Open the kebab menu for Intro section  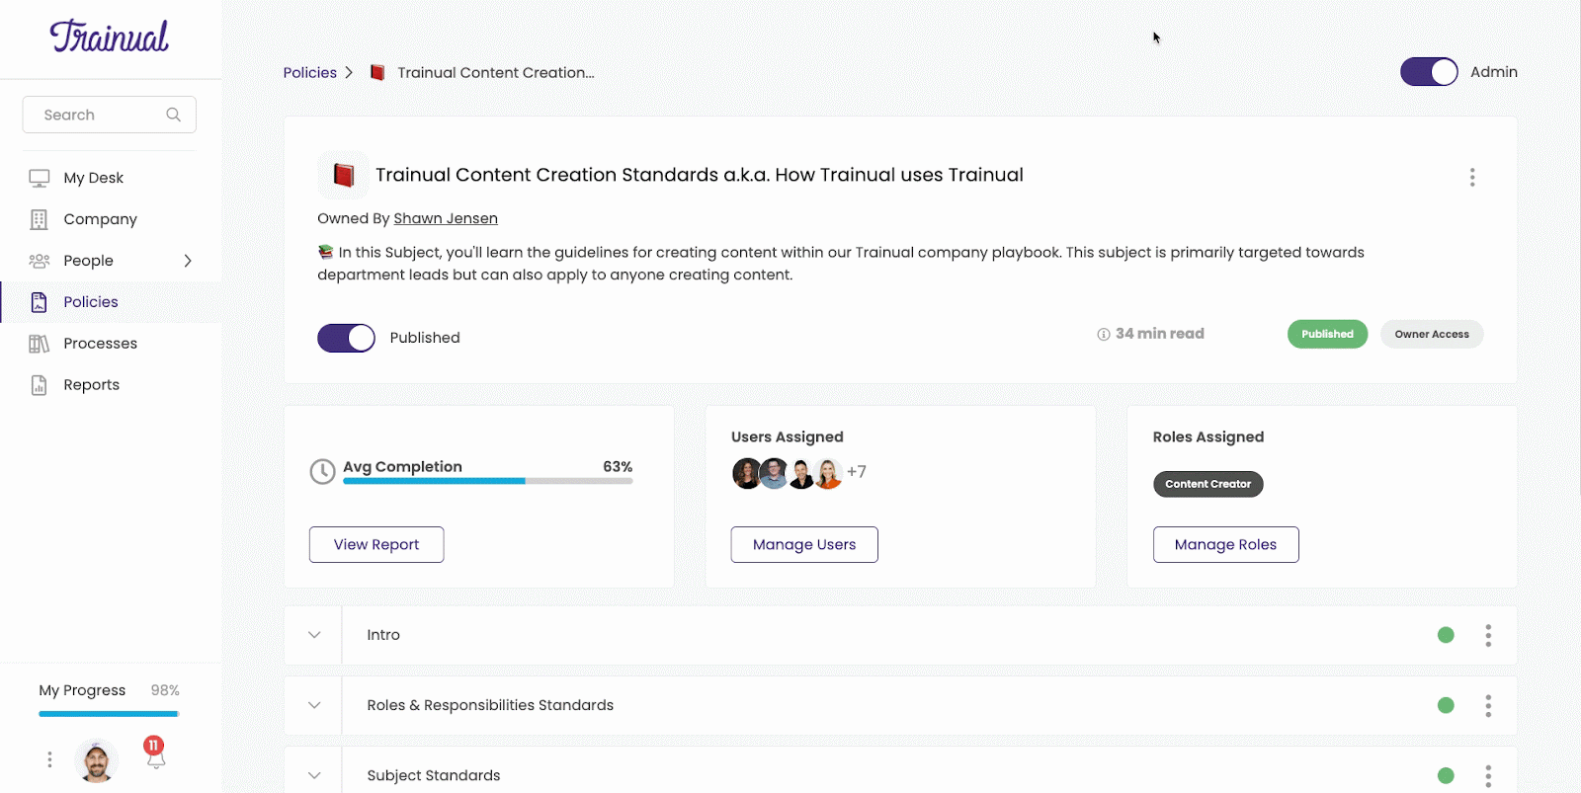click(1487, 635)
